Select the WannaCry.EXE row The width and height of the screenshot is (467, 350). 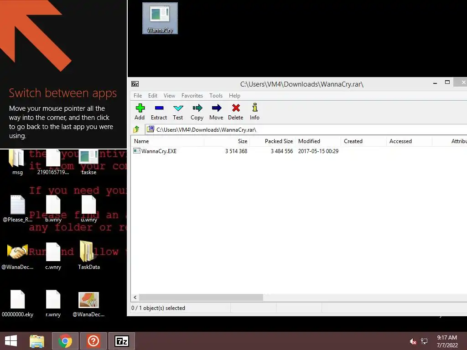299,151
